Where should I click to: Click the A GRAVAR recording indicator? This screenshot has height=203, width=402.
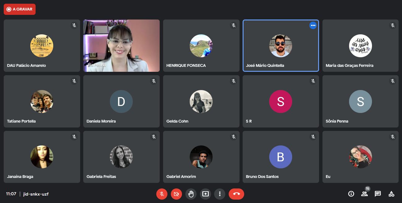pyautogui.click(x=19, y=9)
